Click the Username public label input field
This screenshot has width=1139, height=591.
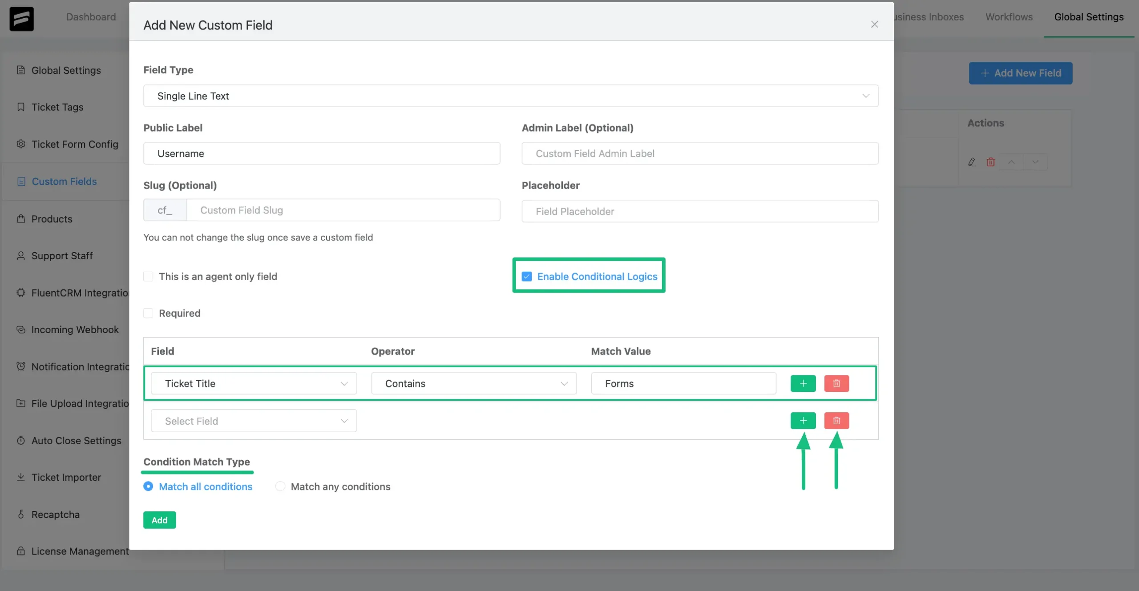click(x=322, y=153)
